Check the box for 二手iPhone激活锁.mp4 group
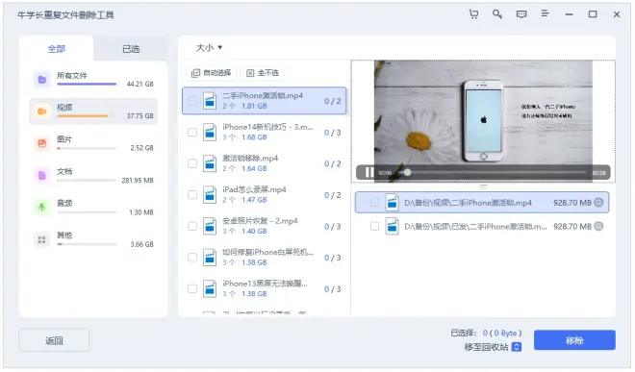635x372 pixels. tap(192, 101)
